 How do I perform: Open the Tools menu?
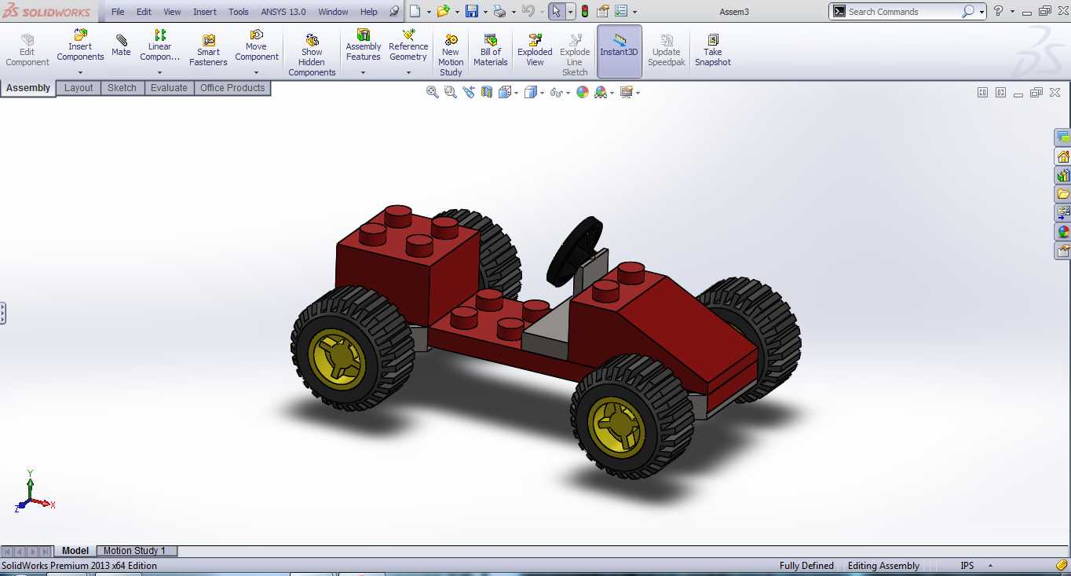coord(239,12)
